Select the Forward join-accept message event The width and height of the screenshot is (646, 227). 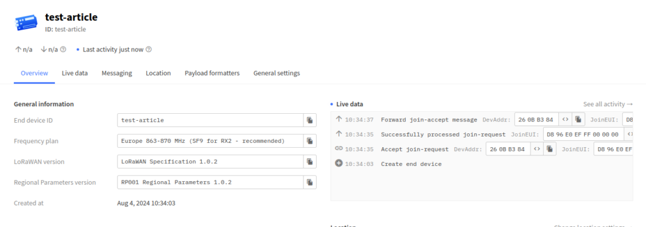point(429,119)
